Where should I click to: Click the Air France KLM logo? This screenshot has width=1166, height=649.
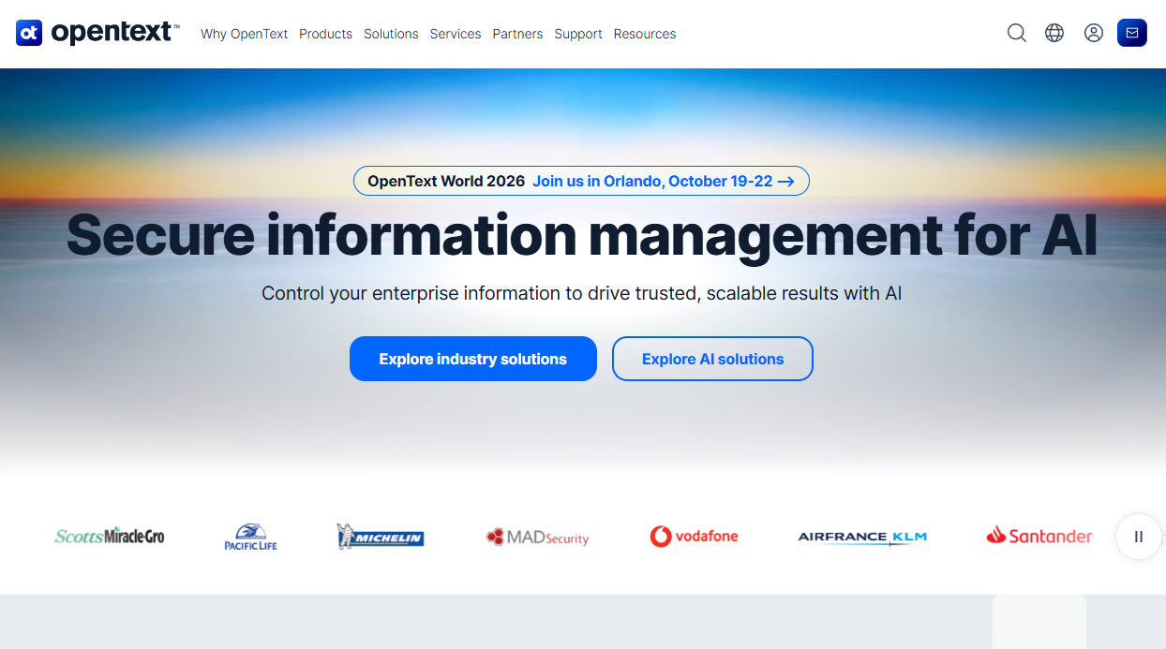coord(862,538)
